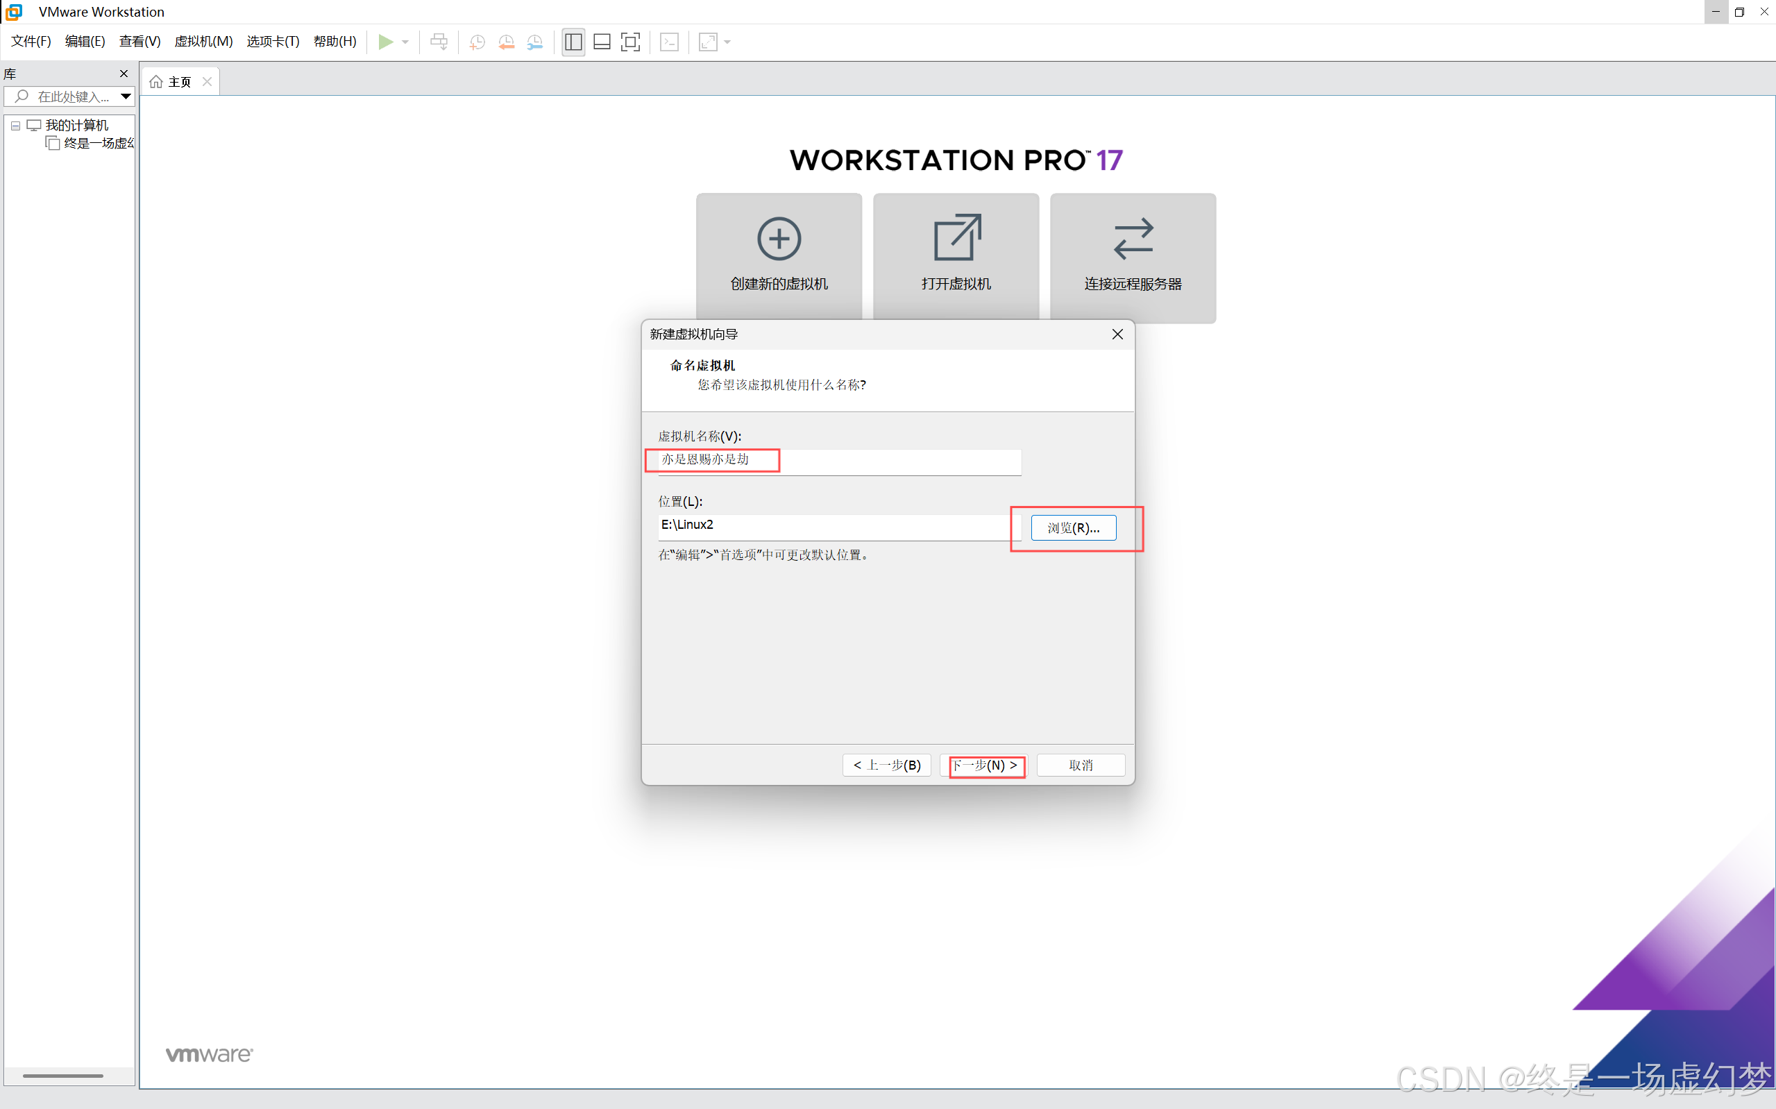Click the revert snapshot icon

(506, 42)
